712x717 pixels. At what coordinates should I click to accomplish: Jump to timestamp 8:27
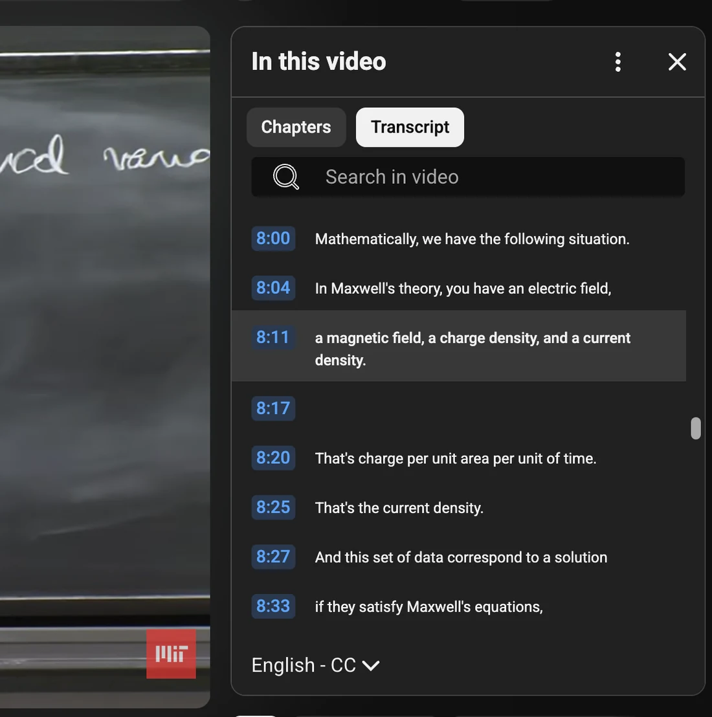[x=273, y=557]
